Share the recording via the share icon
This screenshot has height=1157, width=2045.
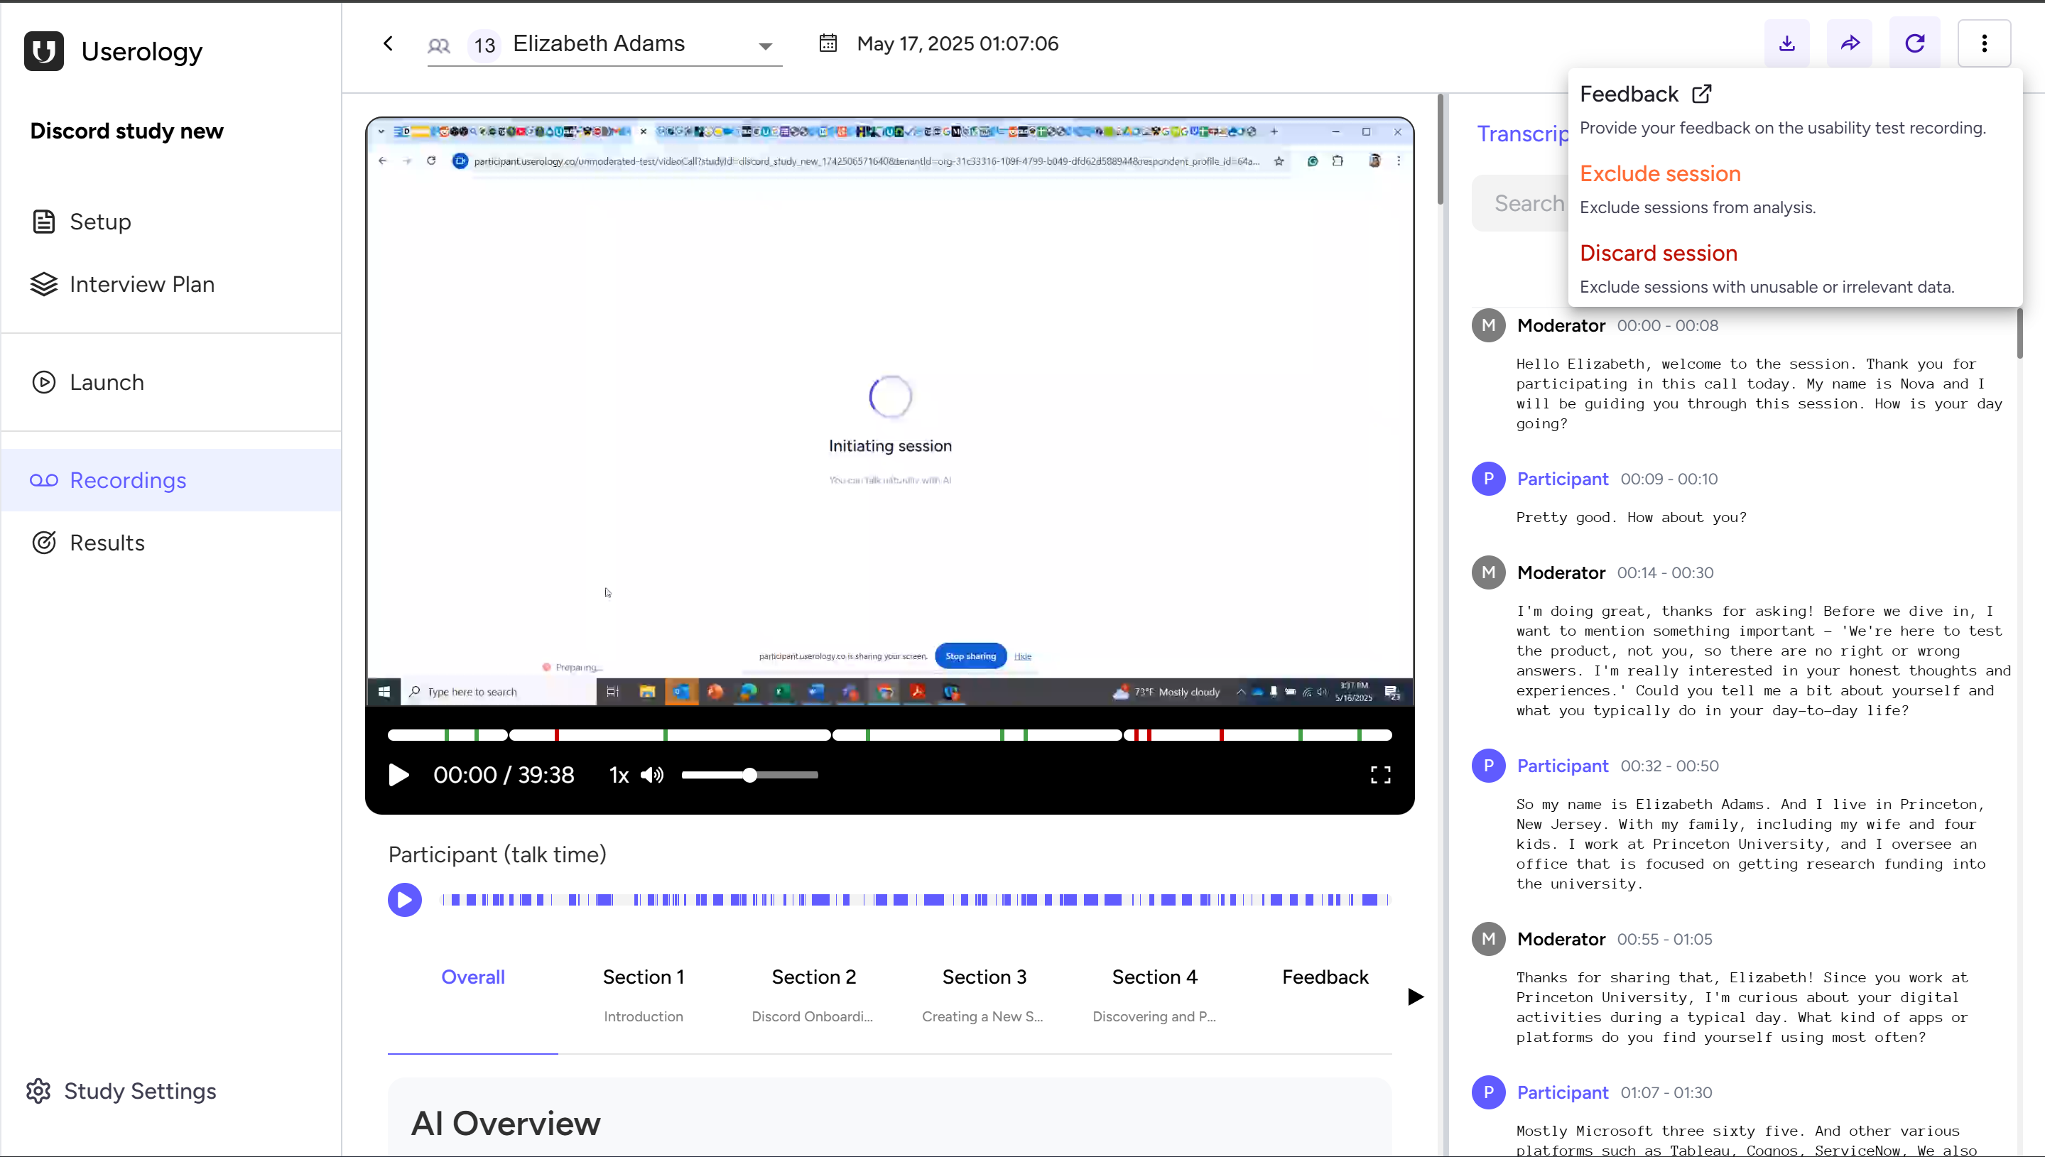click(x=1850, y=44)
